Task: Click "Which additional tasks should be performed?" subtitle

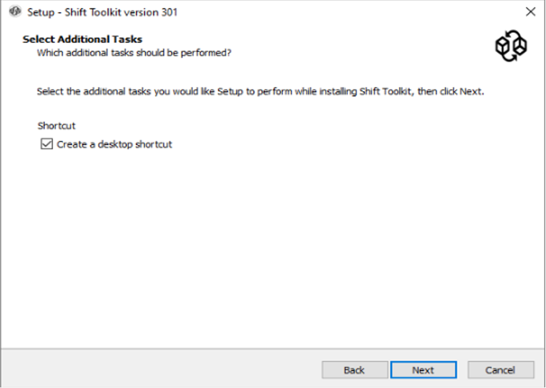Action: pos(134,53)
